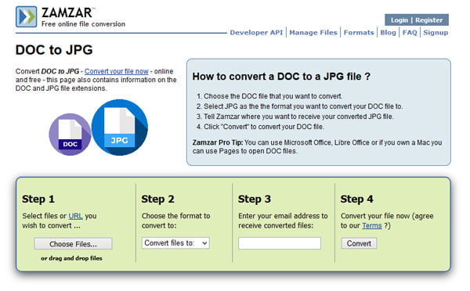Click "or drag and drop files" text
Screen dimensions: 470x291
[x=71, y=258]
